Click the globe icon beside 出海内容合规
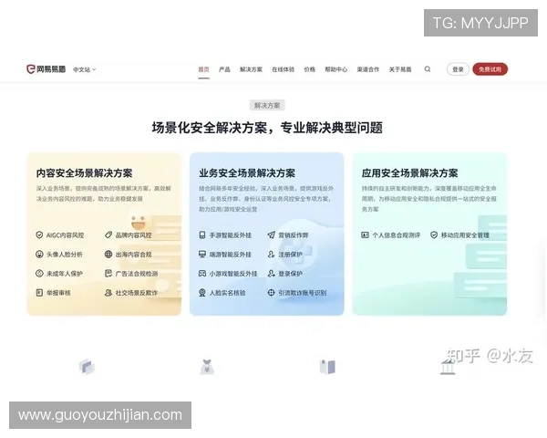 [x=108, y=254]
